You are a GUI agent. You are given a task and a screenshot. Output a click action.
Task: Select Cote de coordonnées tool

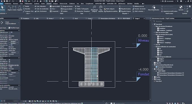pyautogui.click(x=42, y=9)
